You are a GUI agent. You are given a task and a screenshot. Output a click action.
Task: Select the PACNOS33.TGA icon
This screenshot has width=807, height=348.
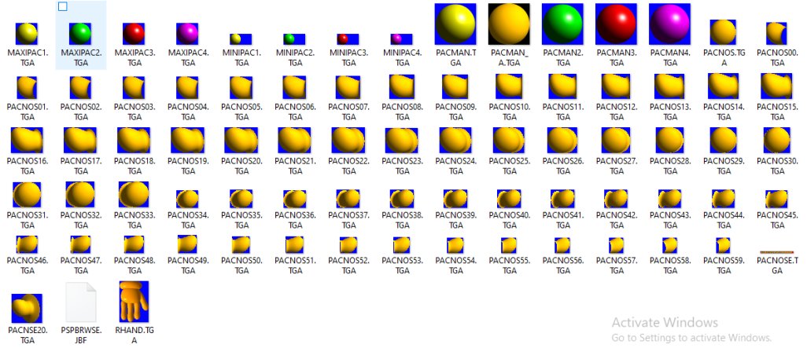click(134, 194)
